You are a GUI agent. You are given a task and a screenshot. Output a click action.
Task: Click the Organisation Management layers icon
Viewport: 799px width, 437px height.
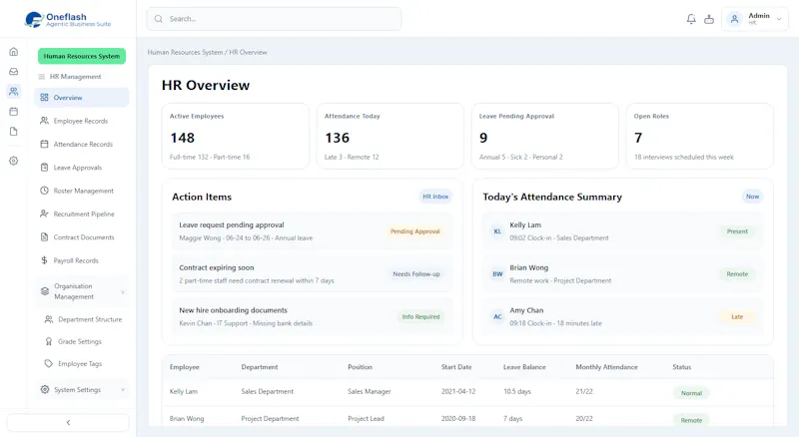pos(45,291)
